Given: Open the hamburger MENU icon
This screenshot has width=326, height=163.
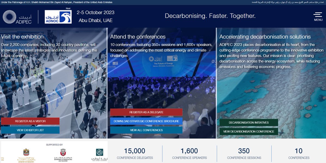Looking at the screenshot, I should 318,17.
